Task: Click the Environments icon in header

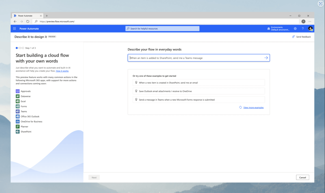Action: (269, 29)
